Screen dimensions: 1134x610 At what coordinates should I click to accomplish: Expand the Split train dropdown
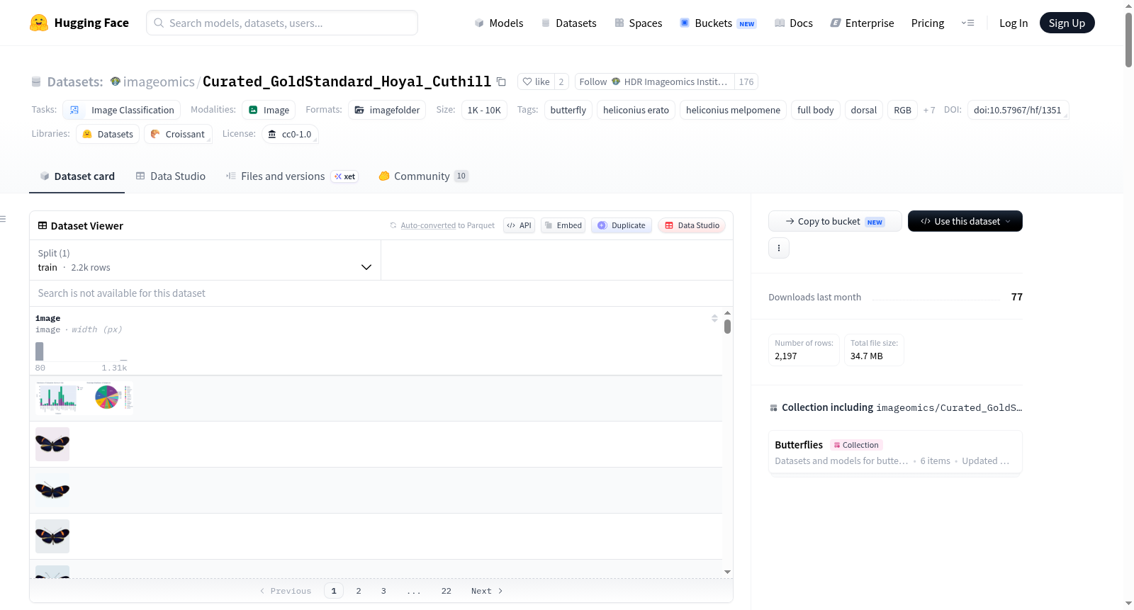click(x=205, y=260)
